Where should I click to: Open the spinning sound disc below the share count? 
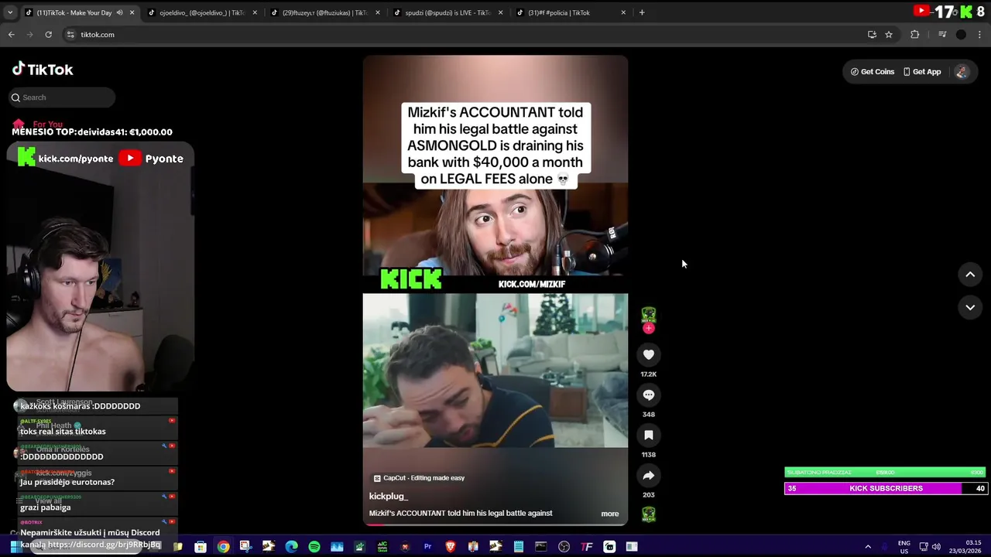pos(649,514)
